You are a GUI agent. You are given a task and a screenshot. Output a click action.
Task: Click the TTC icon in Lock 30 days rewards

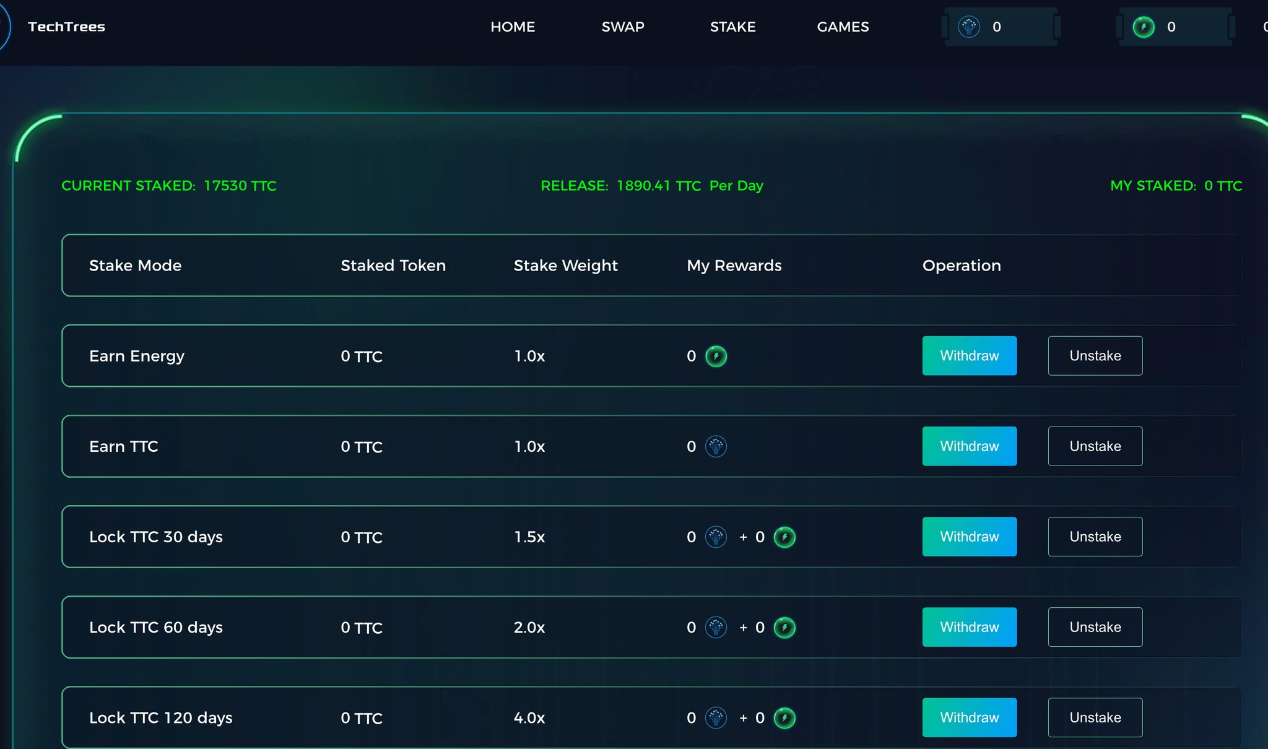pyautogui.click(x=716, y=537)
